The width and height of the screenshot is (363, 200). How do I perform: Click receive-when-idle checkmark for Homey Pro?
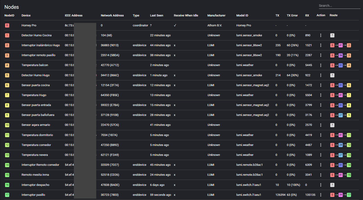click(175, 26)
